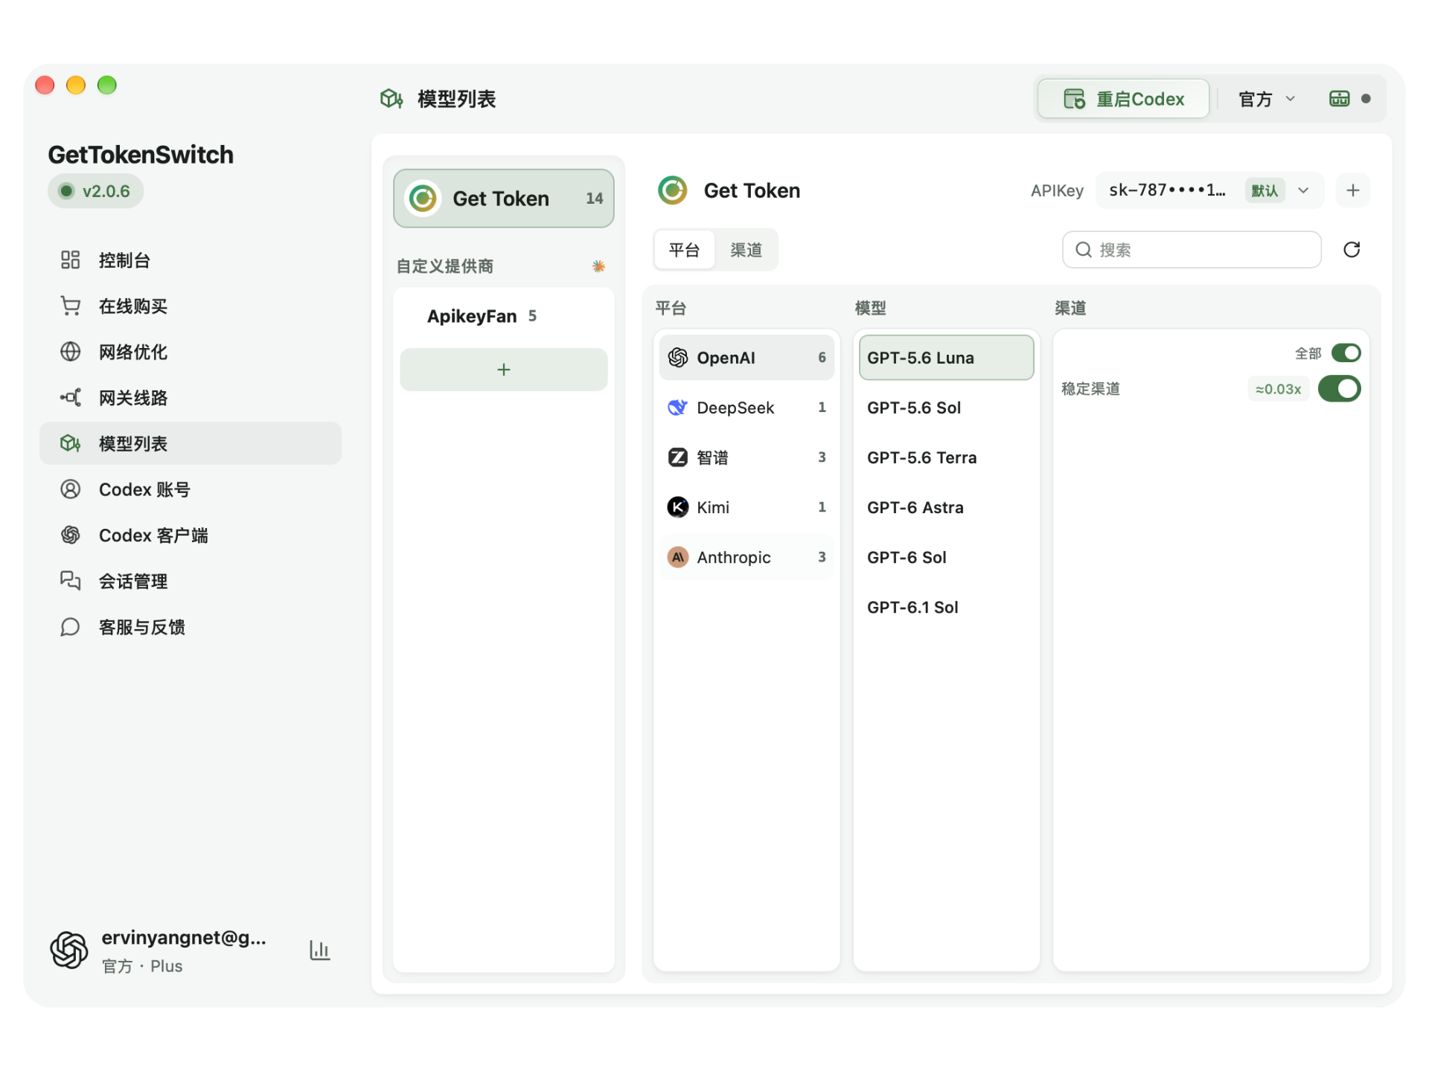Click the ≈0.03x rate badge
The width and height of the screenshot is (1429, 1071).
point(1278,389)
